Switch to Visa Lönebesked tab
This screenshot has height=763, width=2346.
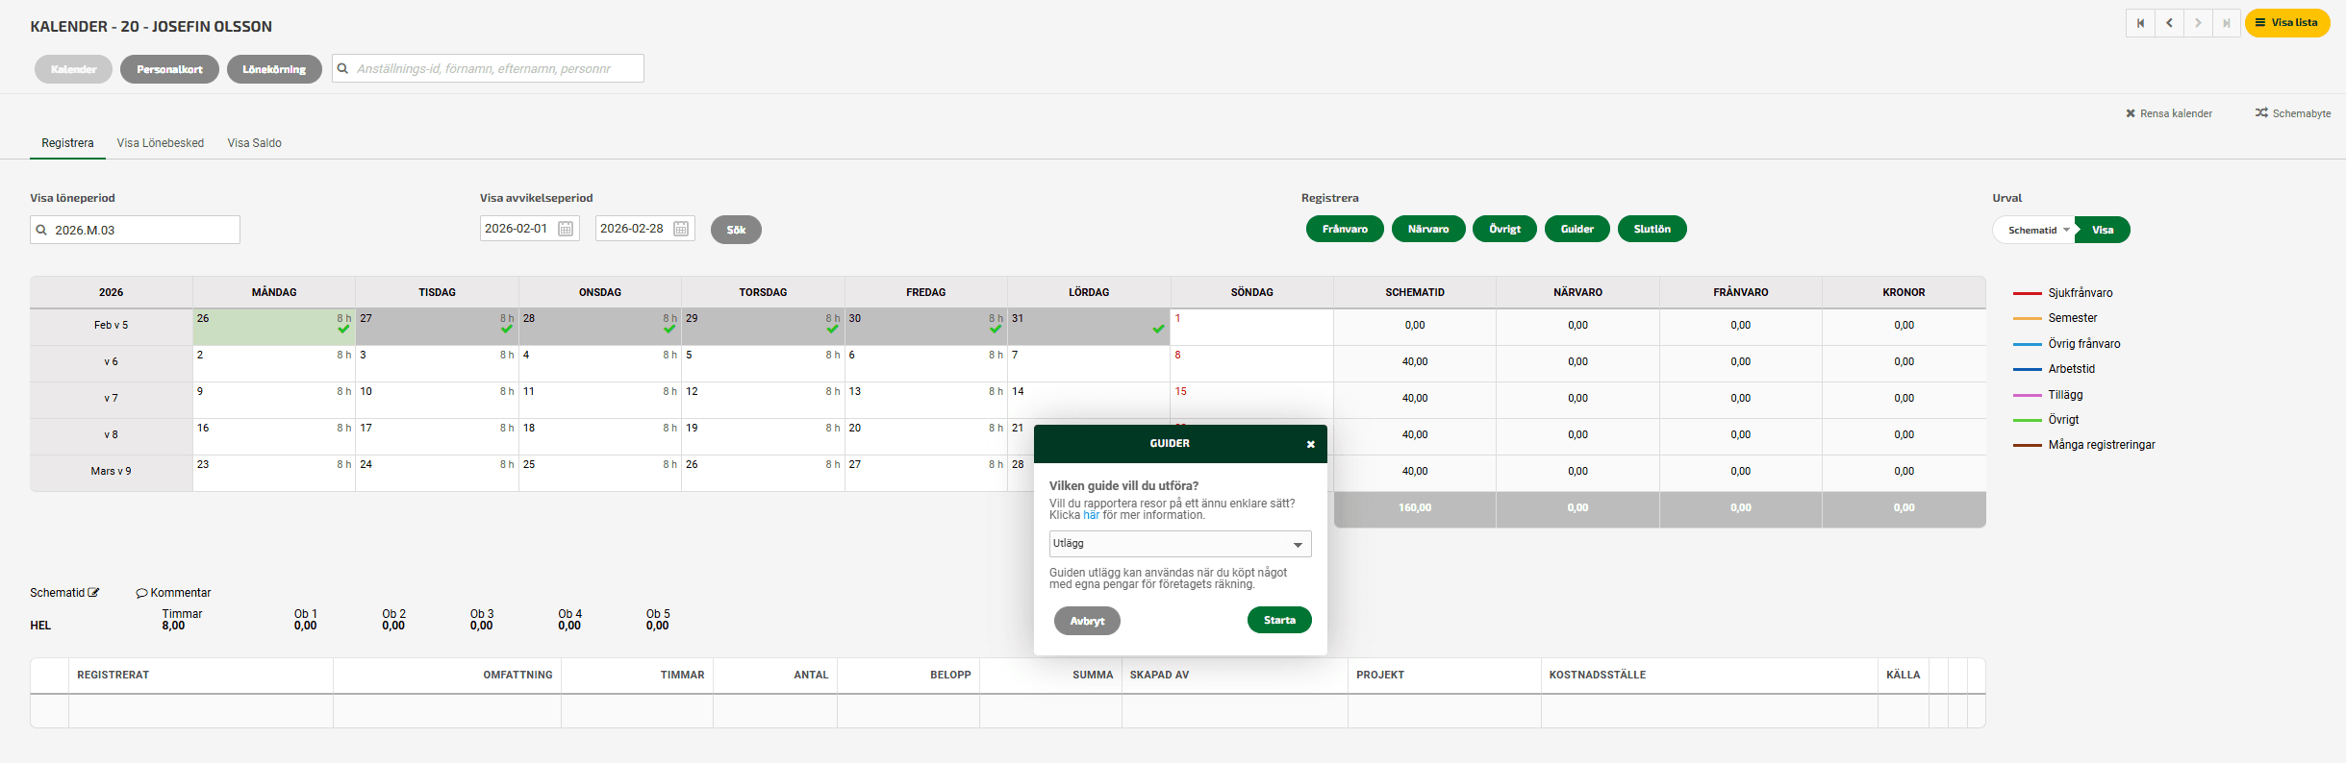pos(161,143)
